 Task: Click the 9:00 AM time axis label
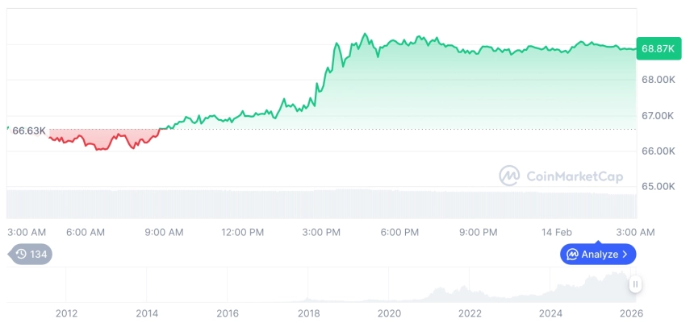(164, 232)
